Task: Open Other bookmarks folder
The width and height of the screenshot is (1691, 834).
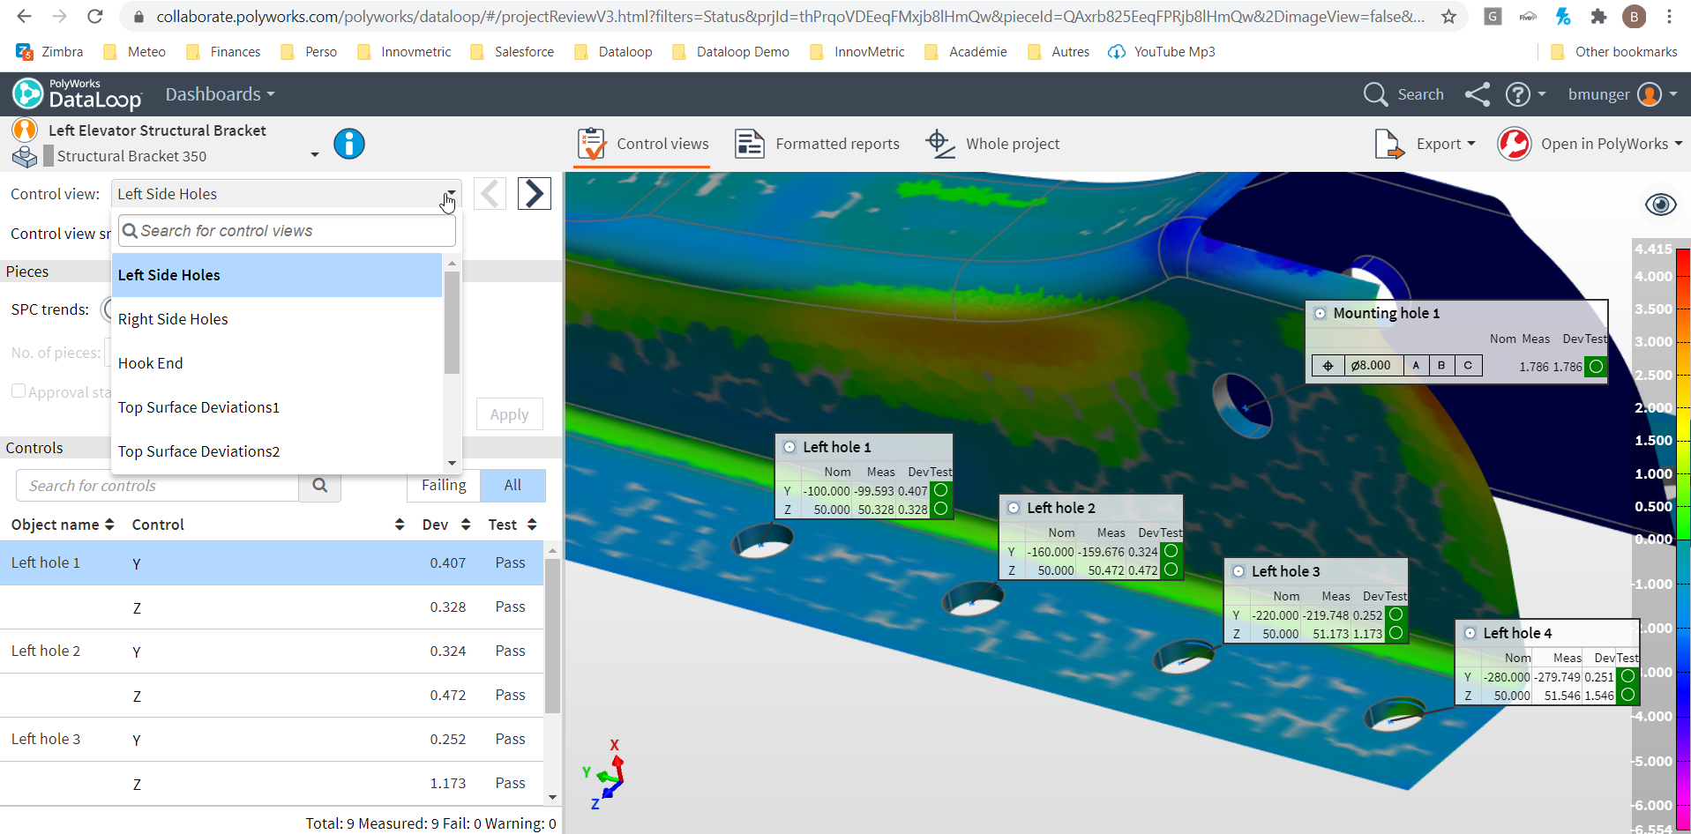Action: click(x=1614, y=52)
